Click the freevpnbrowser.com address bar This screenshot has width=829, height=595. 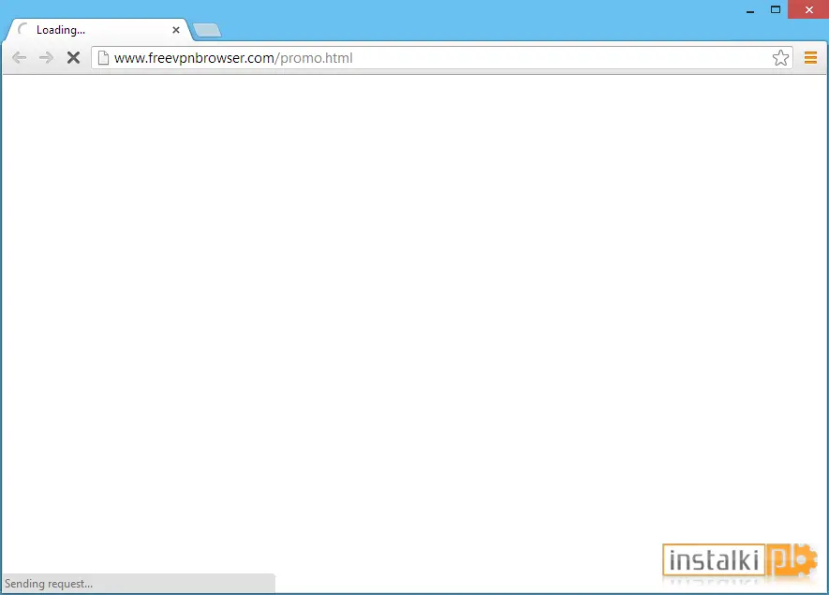pos(441,58)
